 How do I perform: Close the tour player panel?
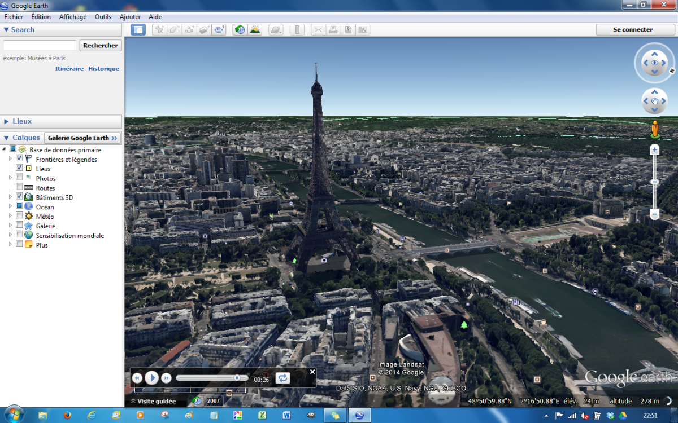[312, 372]
